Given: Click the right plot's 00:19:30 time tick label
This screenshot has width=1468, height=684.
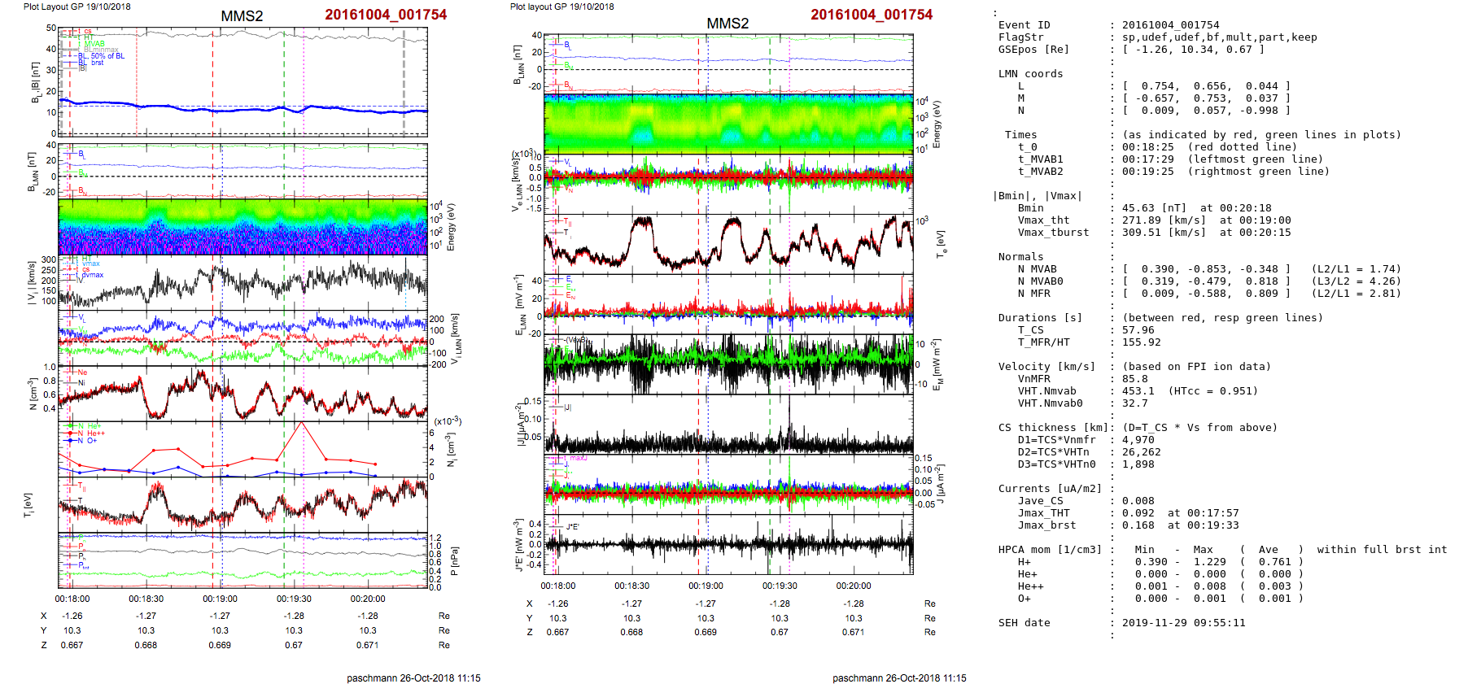Looking at the screenshot, I should point(780,586).
